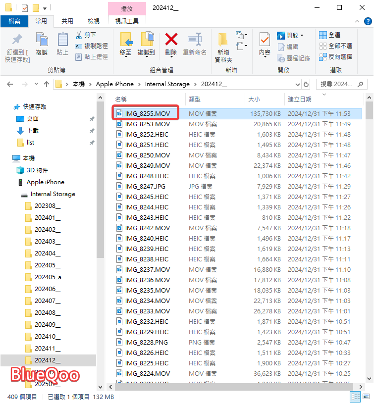Click the 複製 (Copy) icon in ribbon
This screenshot has width=374, height=403.
(x=42, y=40)
